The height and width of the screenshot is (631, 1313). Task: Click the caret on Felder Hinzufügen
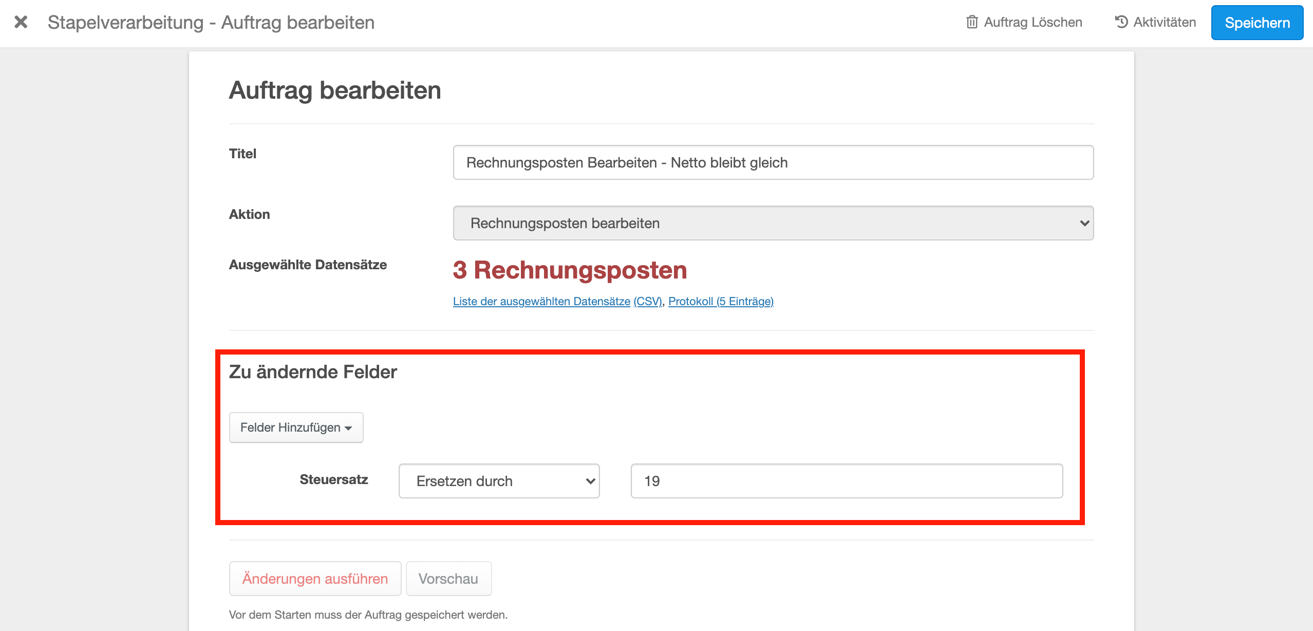[x=349, y=428]
